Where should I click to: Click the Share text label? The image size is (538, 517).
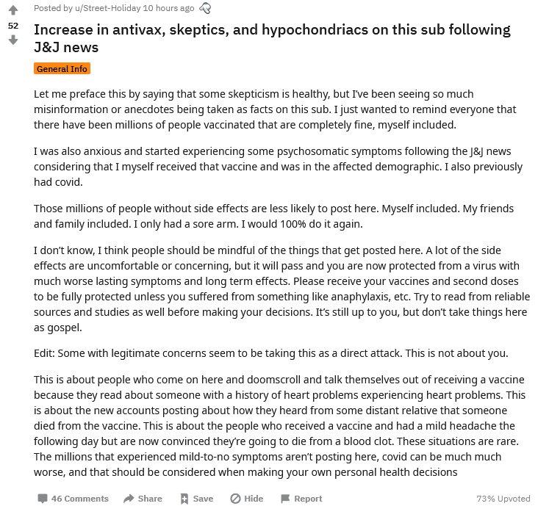150,499
